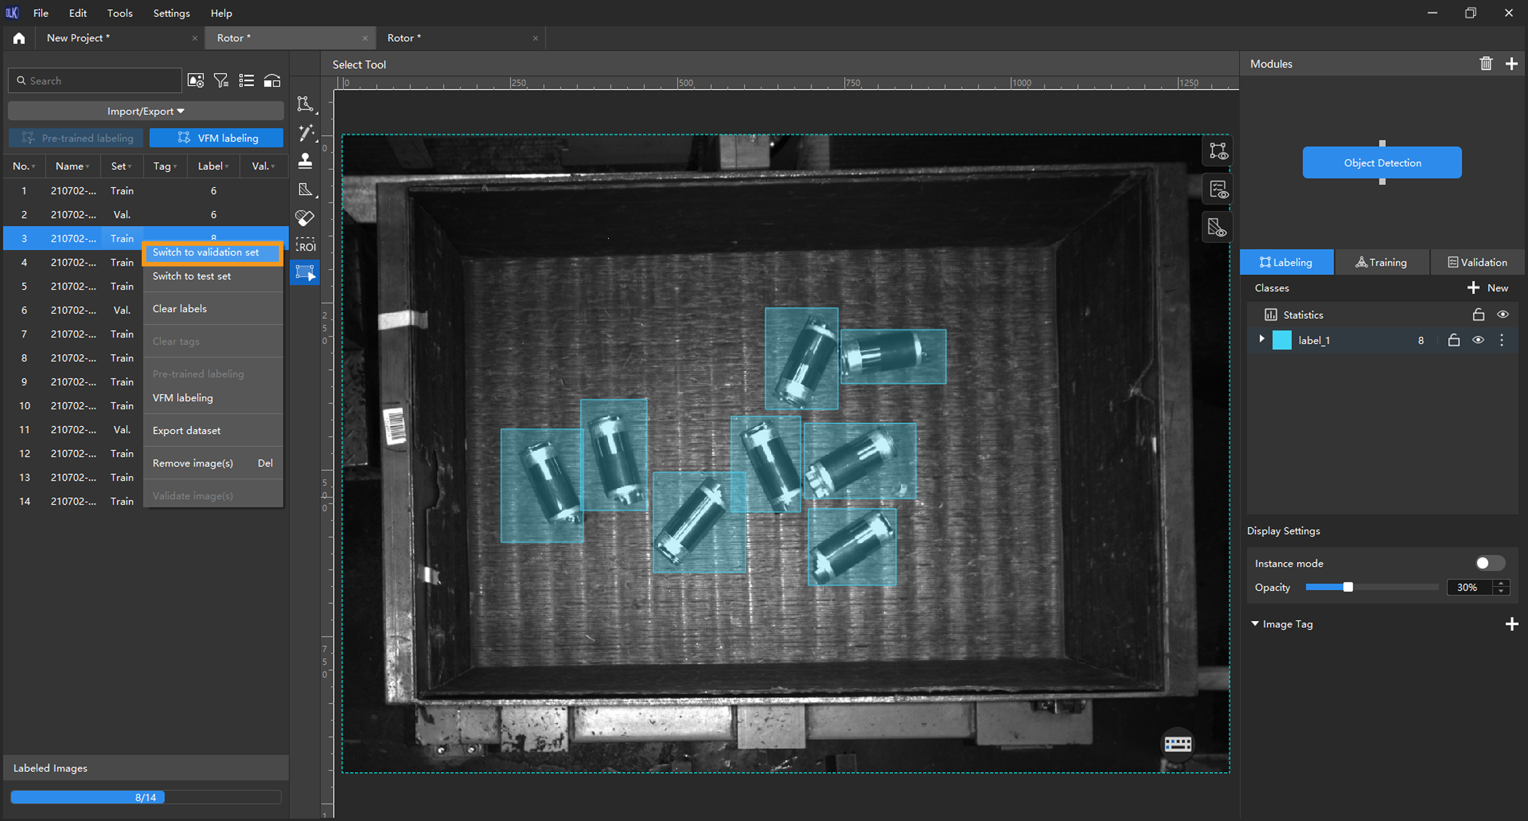
Task: Choose Switch to validation set
Action: pos(212,252)
